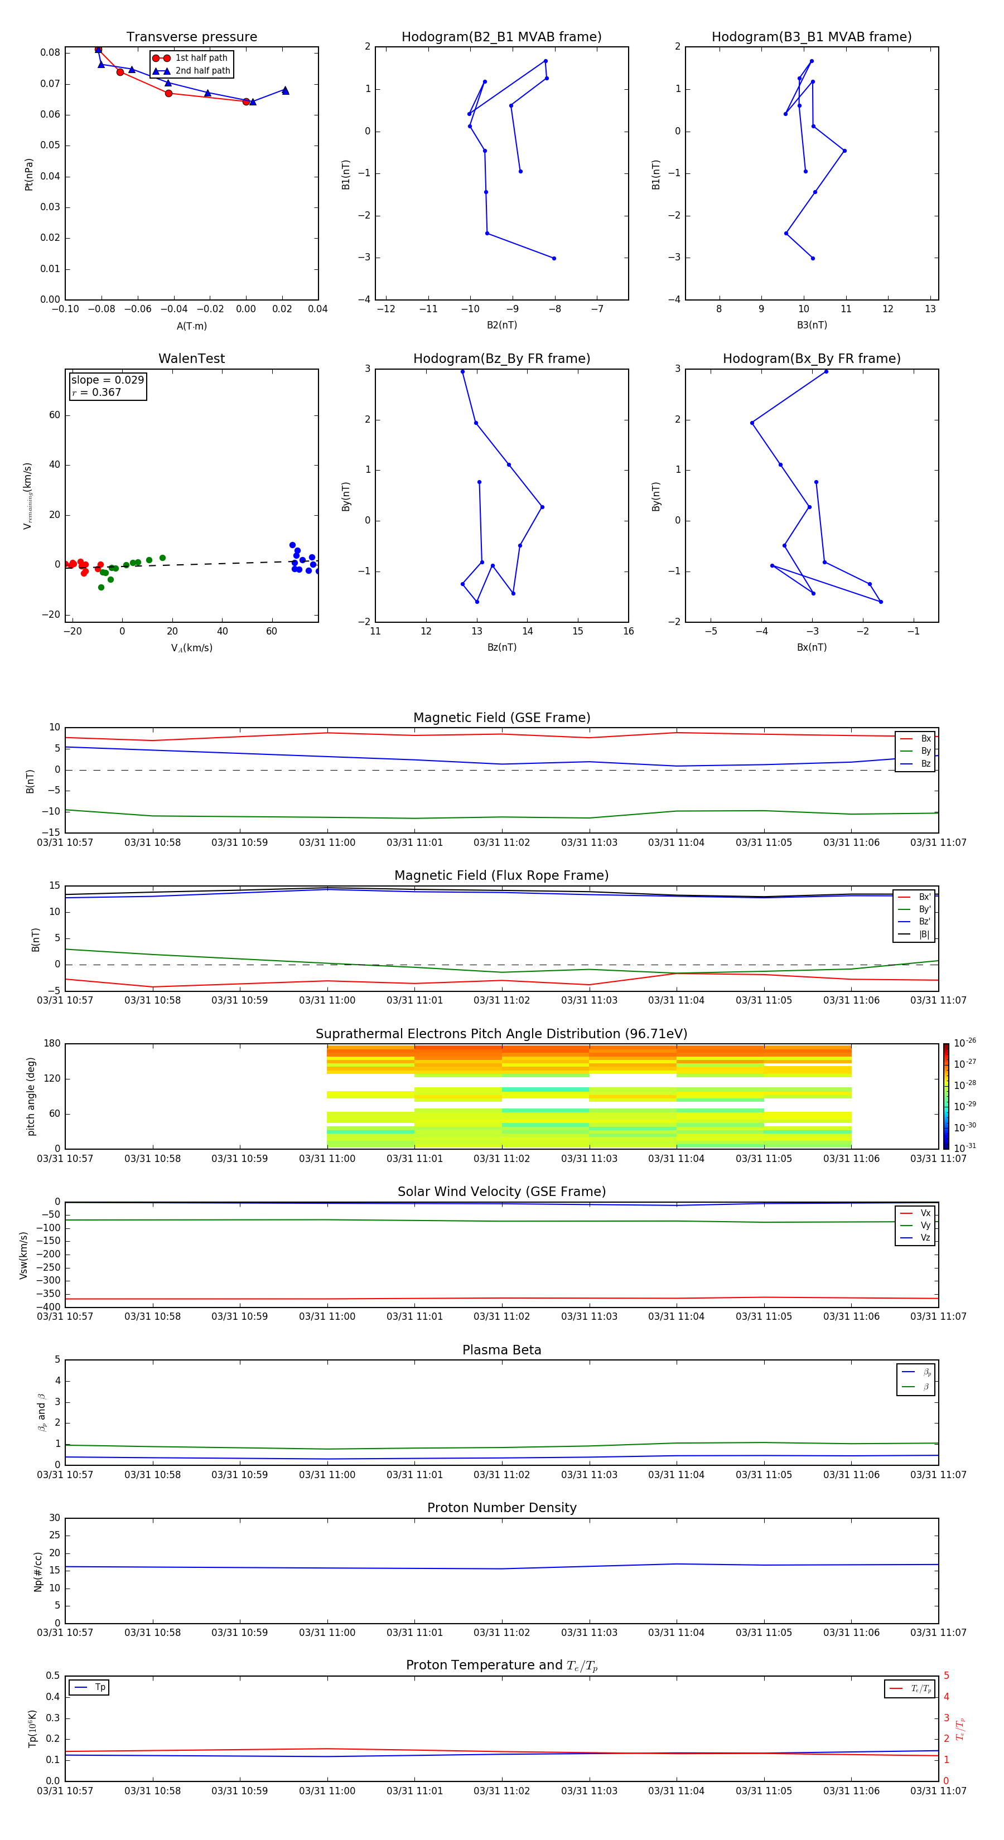Click β entry in Plasma Beta legend
Viewport: 1004px width, 1840px height.
[x=917, y=1387]
